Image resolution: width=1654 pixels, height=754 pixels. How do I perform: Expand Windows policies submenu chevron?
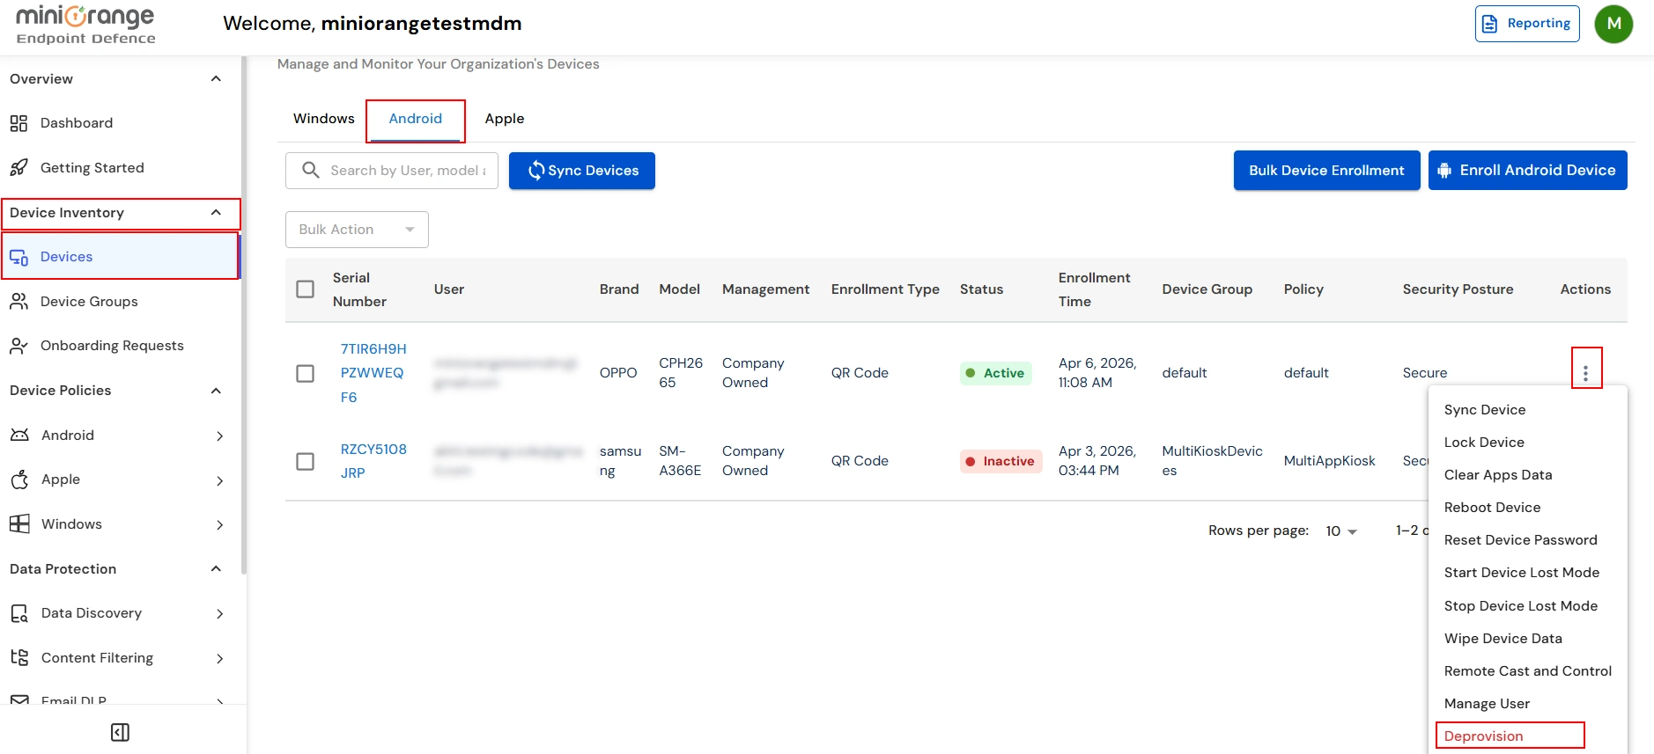click(219, 524)
